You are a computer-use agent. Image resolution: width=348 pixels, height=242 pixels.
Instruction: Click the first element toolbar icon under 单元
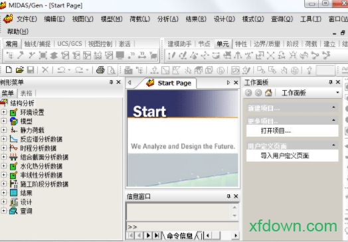(171, 56)
